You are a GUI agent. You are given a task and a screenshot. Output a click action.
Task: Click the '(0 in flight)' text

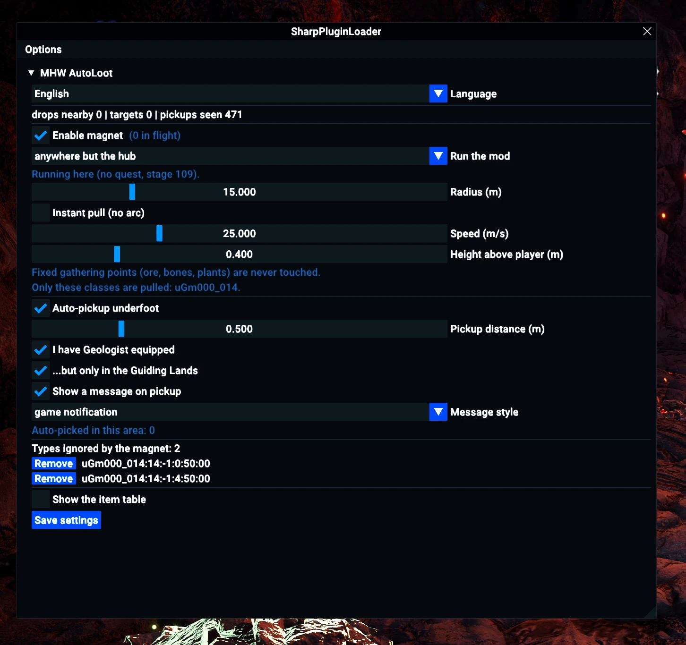pos(155,136)
